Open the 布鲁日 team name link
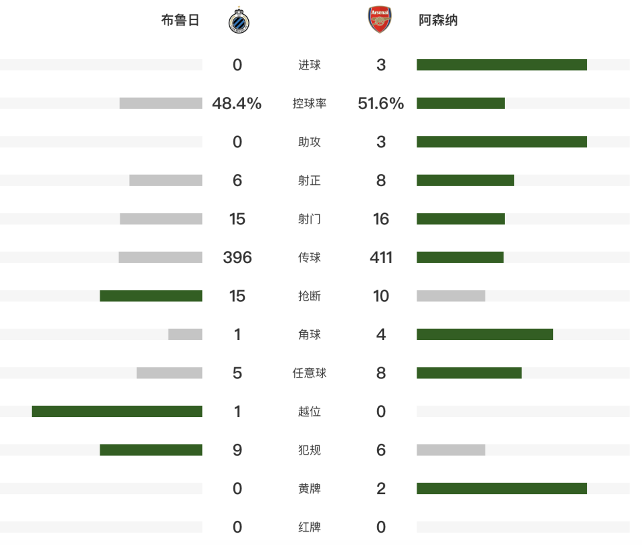Screen dimensions: 642x545 (181, 20)
